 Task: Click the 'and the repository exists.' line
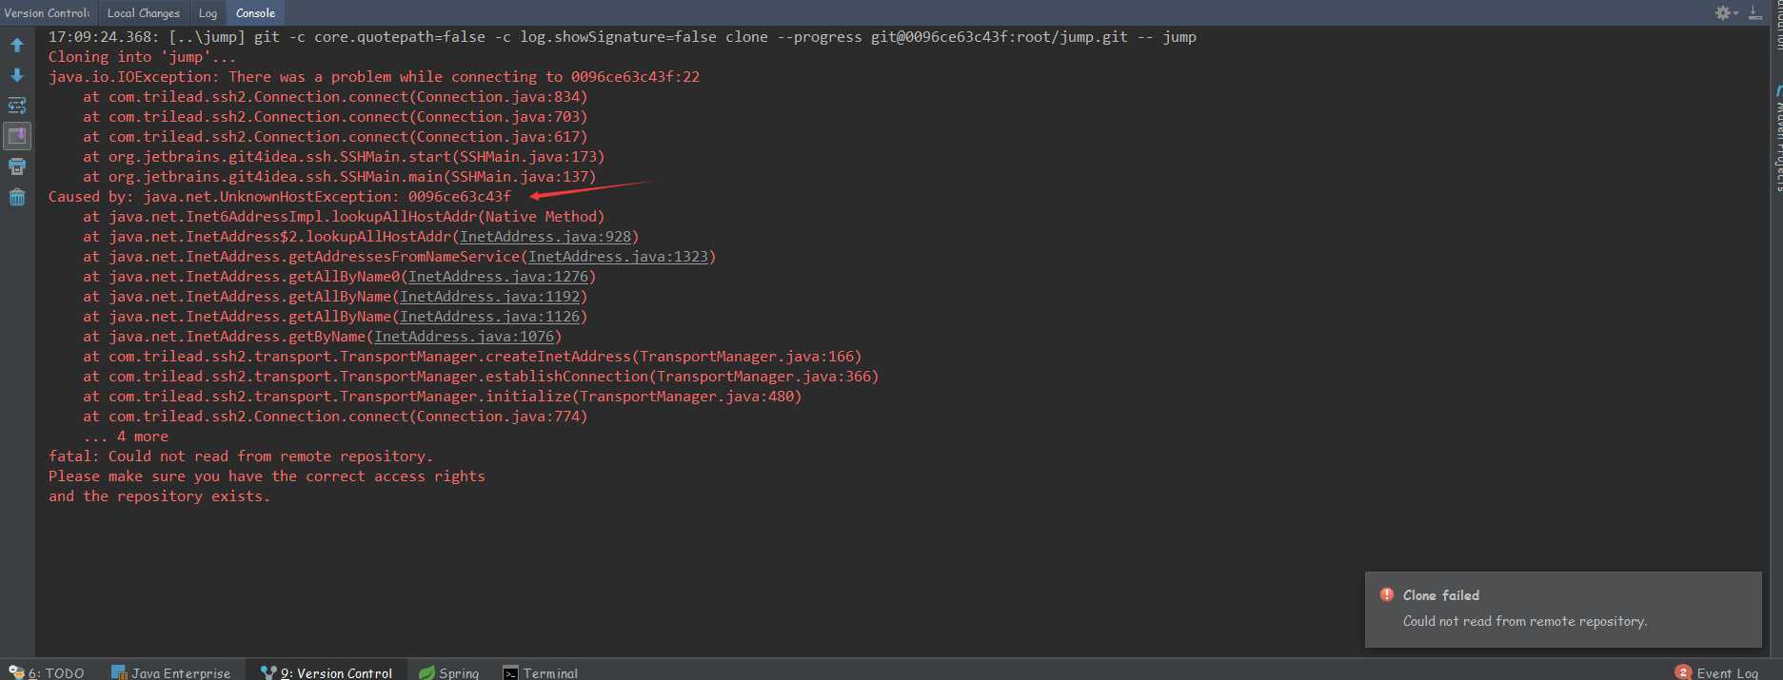pos(159,496)
